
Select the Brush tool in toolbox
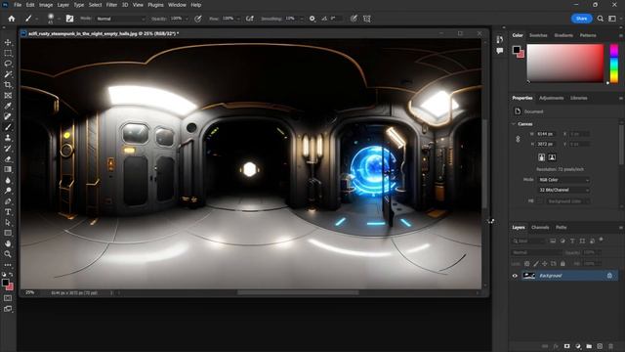point(8,127)
